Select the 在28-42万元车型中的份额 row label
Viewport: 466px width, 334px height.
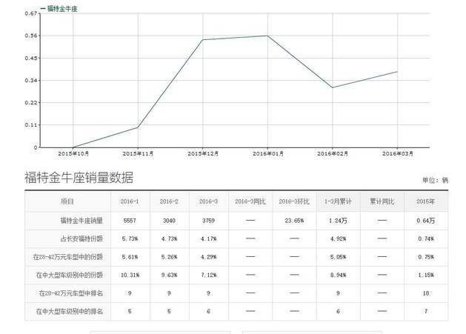pyautogui.click(x=67, y=257)
